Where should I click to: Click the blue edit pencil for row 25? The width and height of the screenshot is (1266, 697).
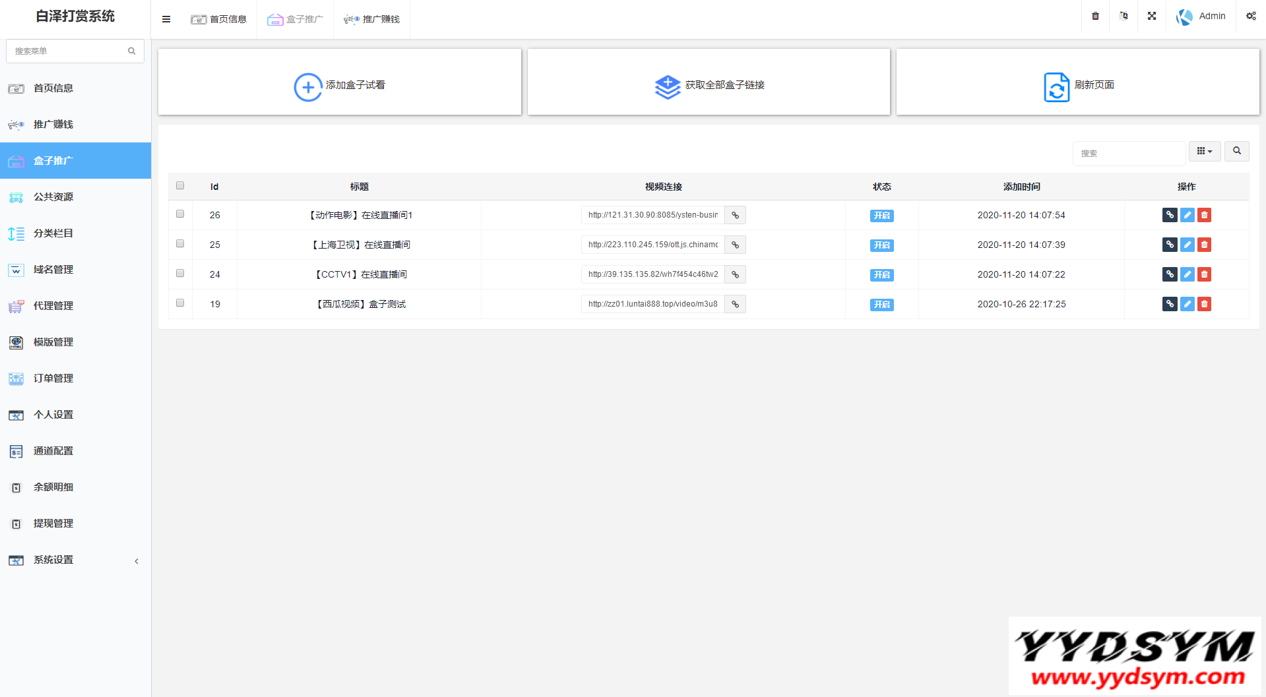[x=1187, y=245]
